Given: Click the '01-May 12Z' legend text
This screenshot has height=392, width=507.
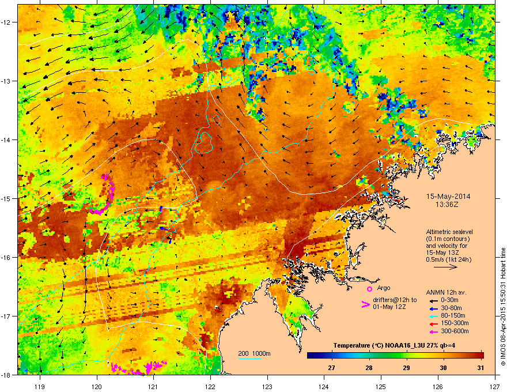Looking at the screenshot, I should 389,307.
